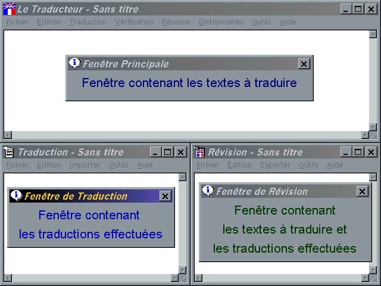Click scroll down arrow in Le Traducteur window
The image size is (381, 286).
[373, 127]
